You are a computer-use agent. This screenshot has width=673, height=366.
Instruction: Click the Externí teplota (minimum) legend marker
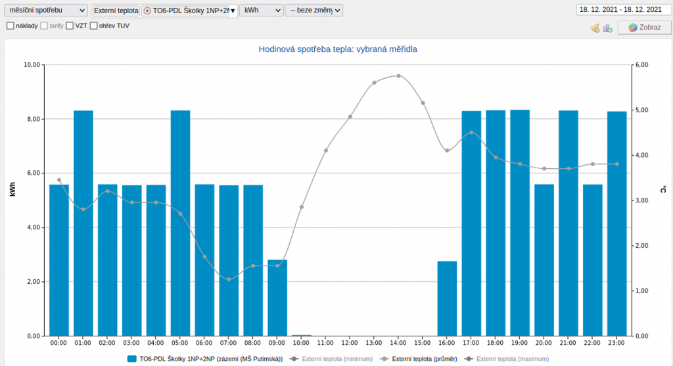point(294,359)
